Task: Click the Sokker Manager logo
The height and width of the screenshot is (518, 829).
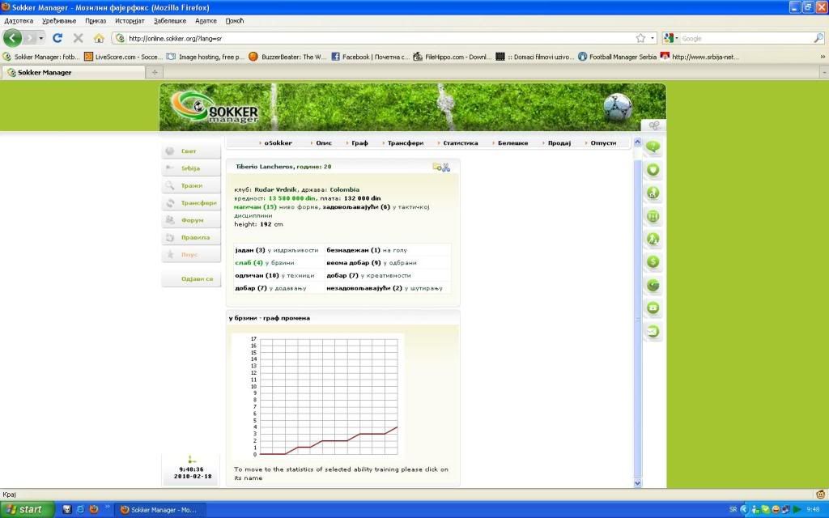Action: (x=215, y=108)
